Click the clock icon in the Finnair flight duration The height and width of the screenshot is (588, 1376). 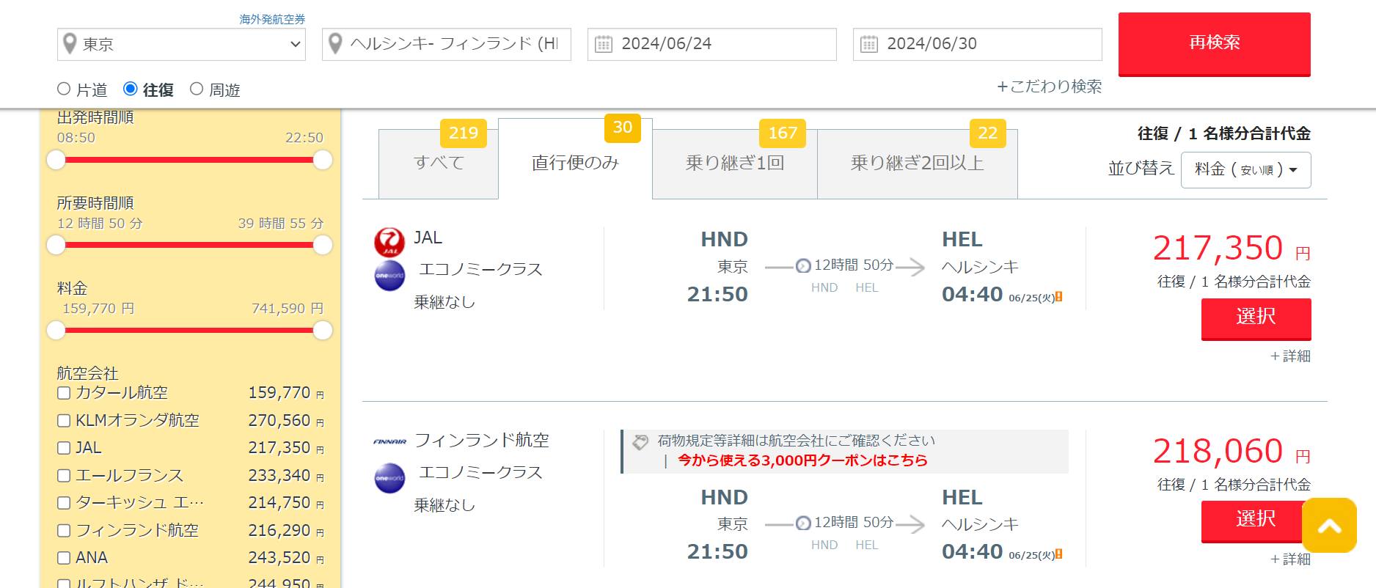point(803,523)
